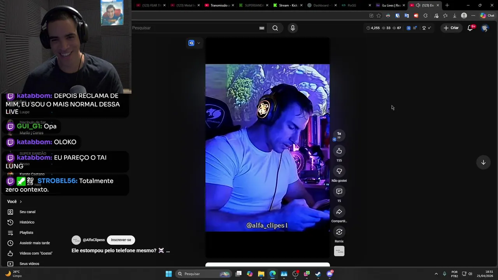Switch the POR PTB2 input language
This screenshot has width=498, height=280.
point(454,274)
